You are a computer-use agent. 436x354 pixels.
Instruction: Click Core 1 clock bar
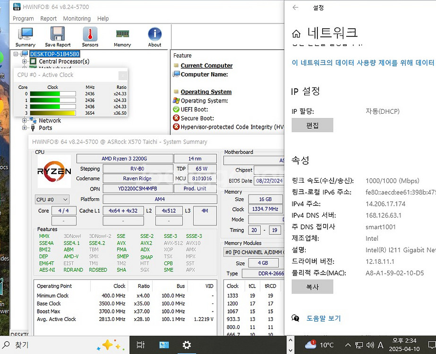[53, 100]
